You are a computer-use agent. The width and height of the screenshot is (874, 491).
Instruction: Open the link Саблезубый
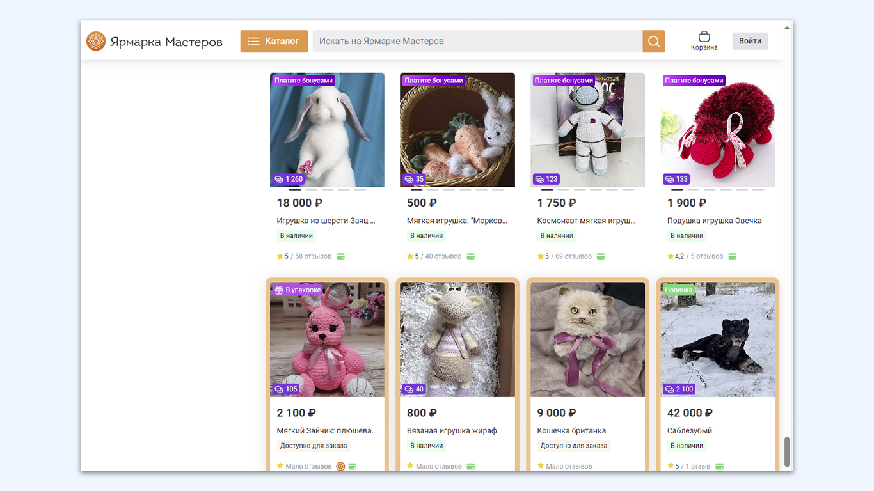(690, 430)
